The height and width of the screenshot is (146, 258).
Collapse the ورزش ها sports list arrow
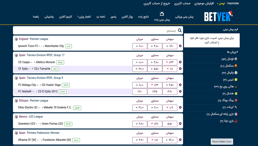[x=237, y=52]
